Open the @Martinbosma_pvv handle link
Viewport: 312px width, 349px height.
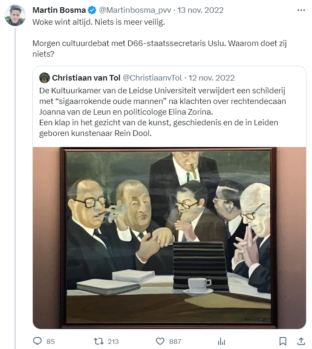tap(135, 10)
